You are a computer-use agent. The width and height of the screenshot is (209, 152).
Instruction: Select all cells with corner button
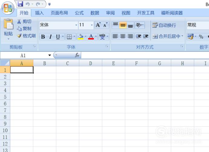click(5, 63)
